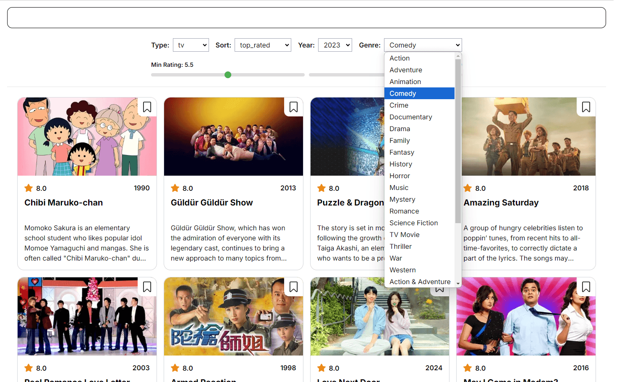Select Action & Adventure genre option
Image resolution: width=627 pixels, height=382 pixels.
coord(419,282)
